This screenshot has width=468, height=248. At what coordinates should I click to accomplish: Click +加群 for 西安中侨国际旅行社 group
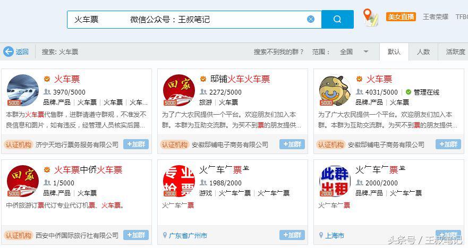coord(136,235)
